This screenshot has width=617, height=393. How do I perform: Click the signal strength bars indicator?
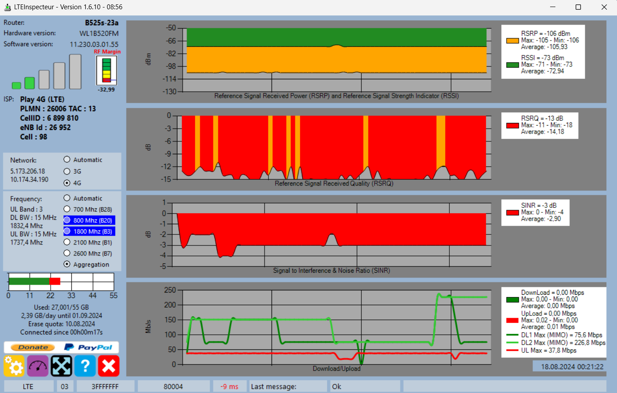pos(47,72)
